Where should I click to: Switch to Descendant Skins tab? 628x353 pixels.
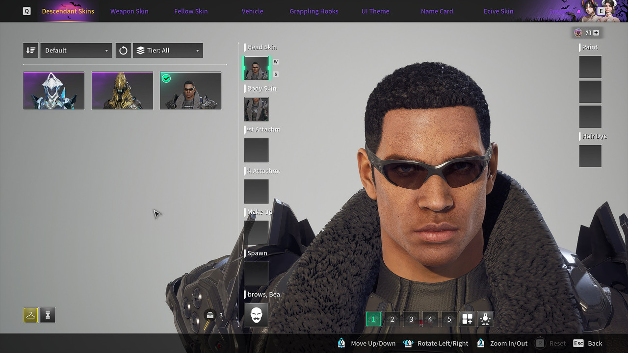(68, 11)
